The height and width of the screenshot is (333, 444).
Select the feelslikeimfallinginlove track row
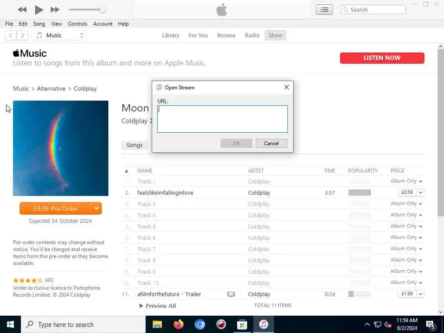(273, 193)
